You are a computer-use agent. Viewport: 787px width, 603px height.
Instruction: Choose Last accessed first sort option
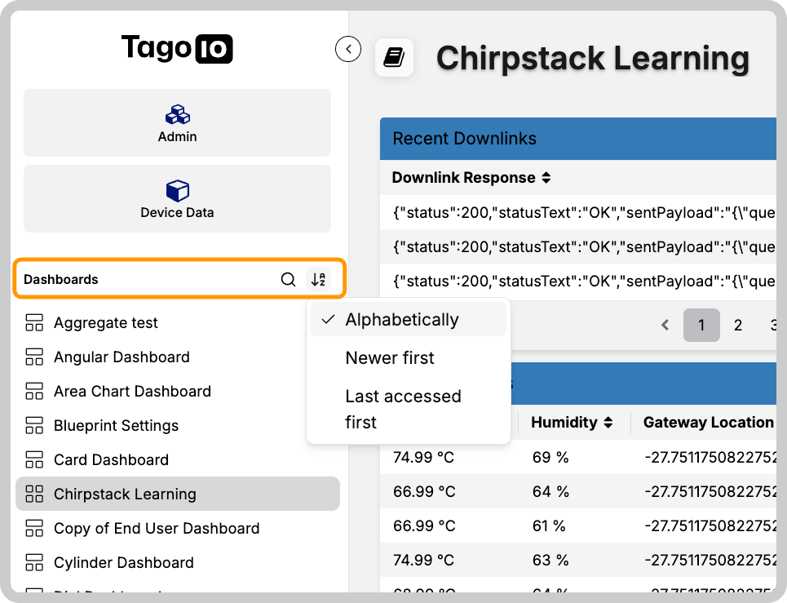[x=409, y=409]
